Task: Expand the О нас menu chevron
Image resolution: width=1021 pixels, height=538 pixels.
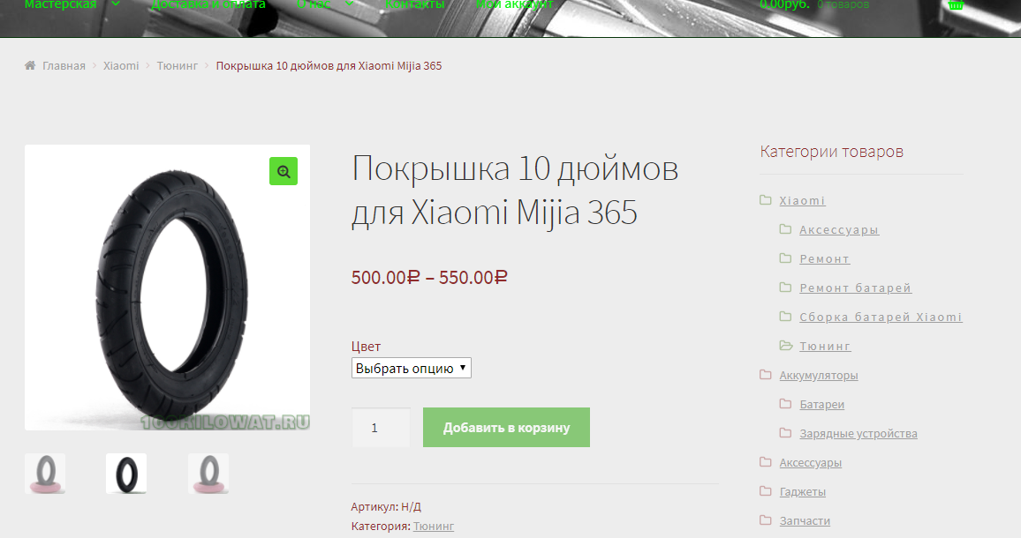Action: [x=349, y=4]
